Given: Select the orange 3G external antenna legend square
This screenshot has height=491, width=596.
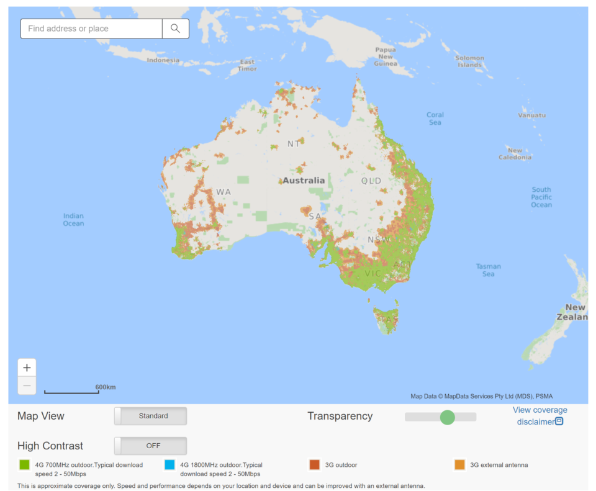Looking at the screenshot, I should [x=459, y=464].
